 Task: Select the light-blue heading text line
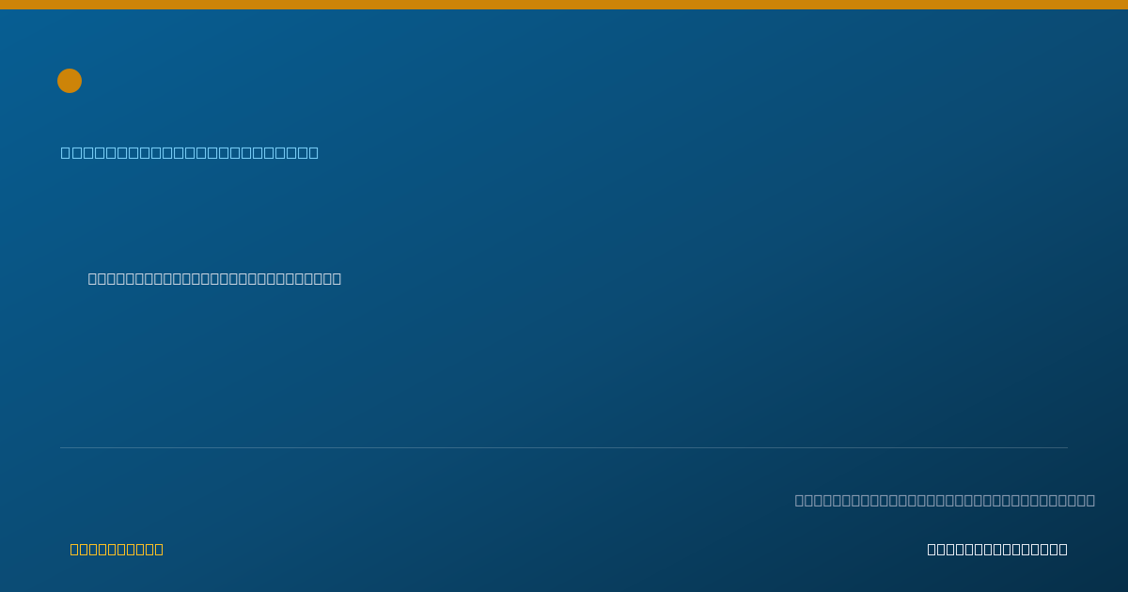(x=190, y=152)
